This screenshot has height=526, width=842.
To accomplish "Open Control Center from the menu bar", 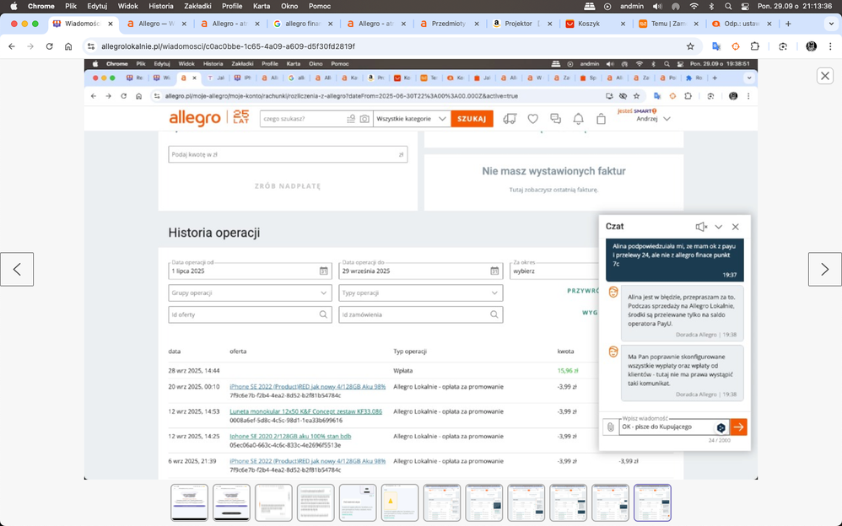I will [x=745, y=7].
